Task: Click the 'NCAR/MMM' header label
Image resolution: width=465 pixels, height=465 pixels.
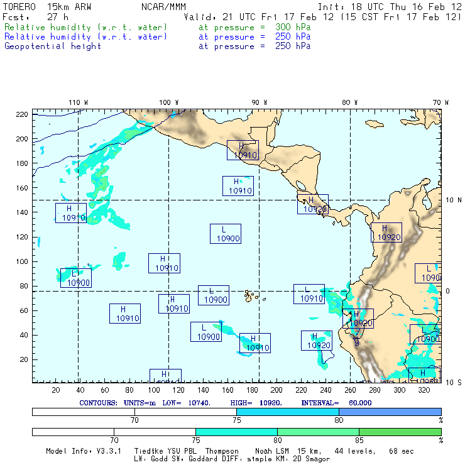Action: point(163,7)
